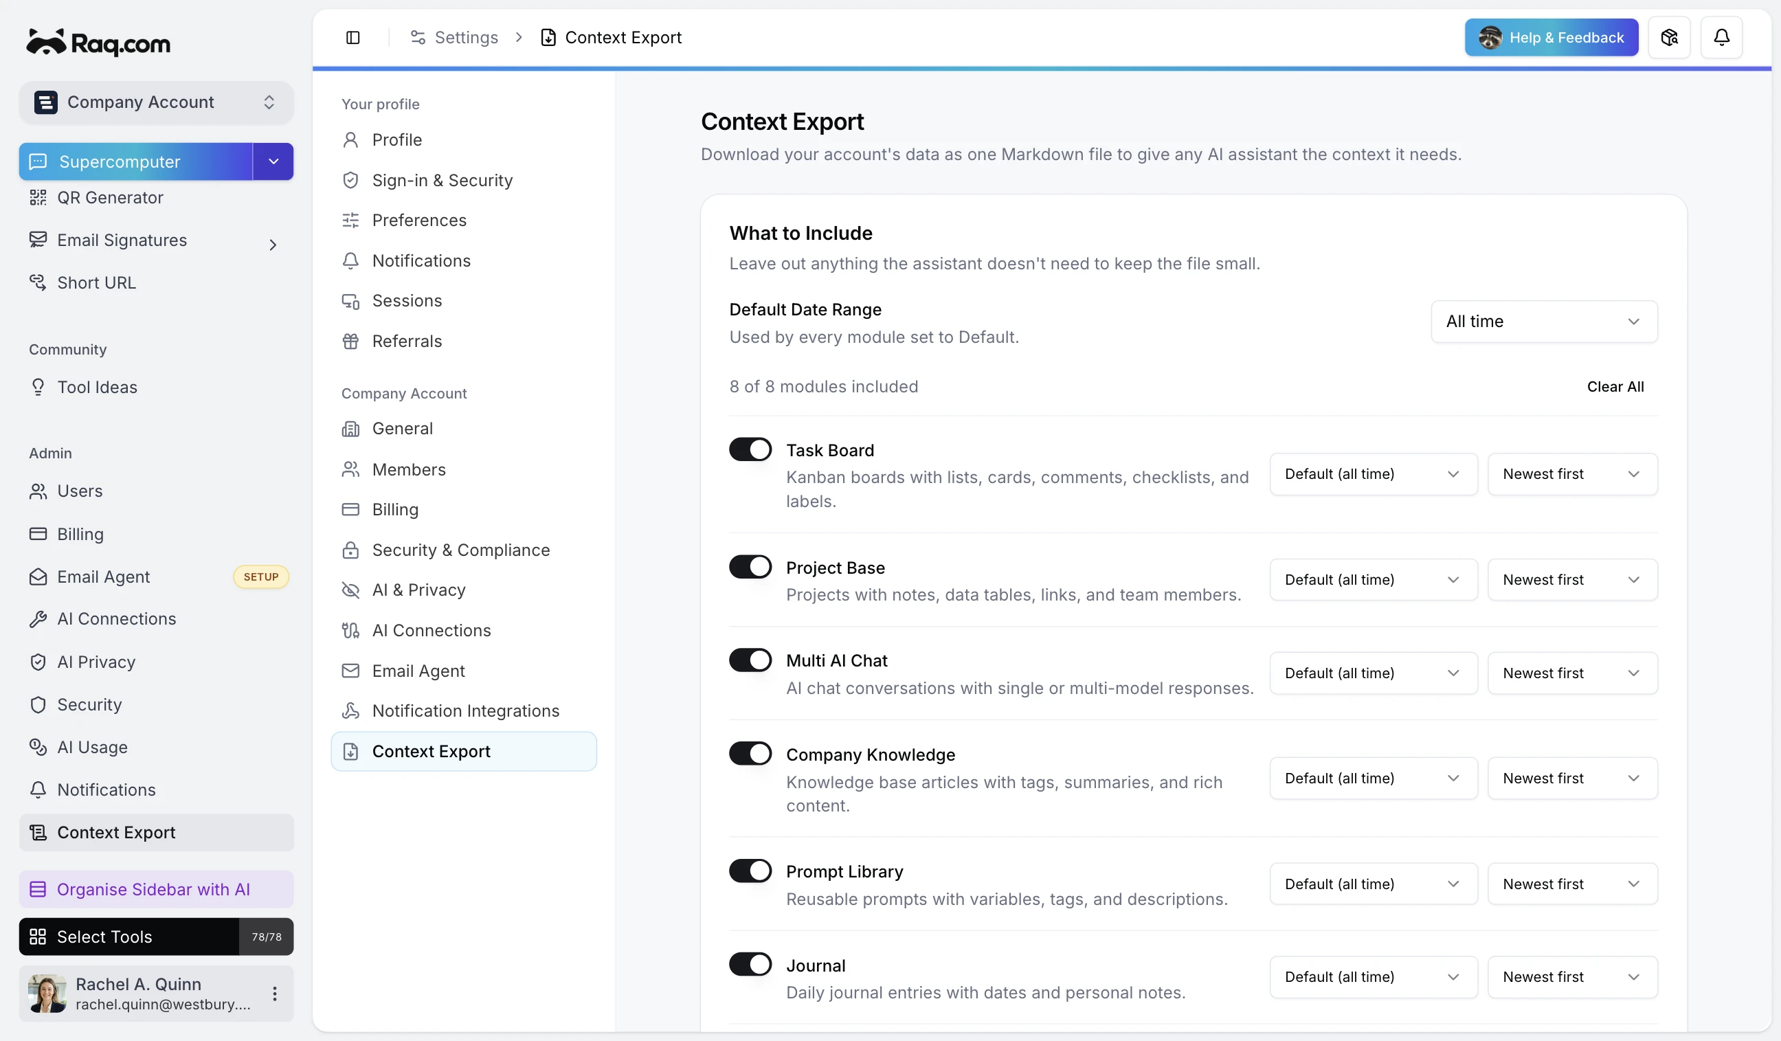Switch off the Prompt Library toggle
1781x1041 pixels.
coord(750,871)
